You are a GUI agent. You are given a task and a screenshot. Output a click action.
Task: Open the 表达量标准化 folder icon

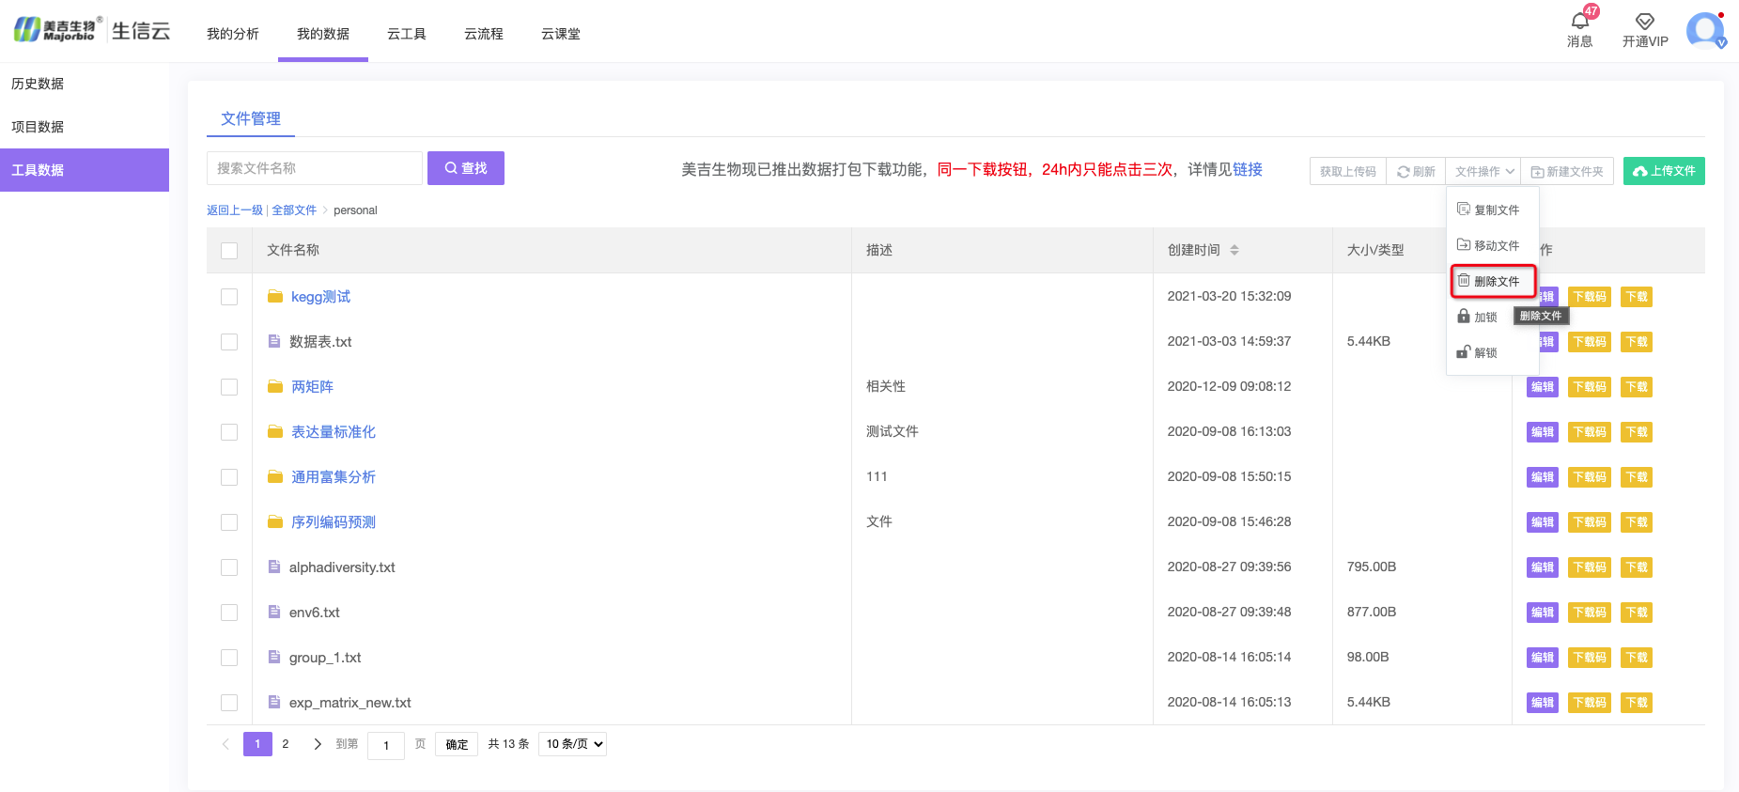tap(275, 431)
